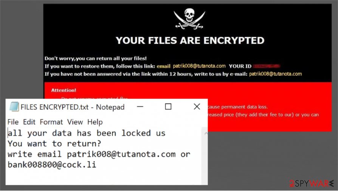Open the Edit menu in Notepad
338x191 pixels.
pos(29,122)
